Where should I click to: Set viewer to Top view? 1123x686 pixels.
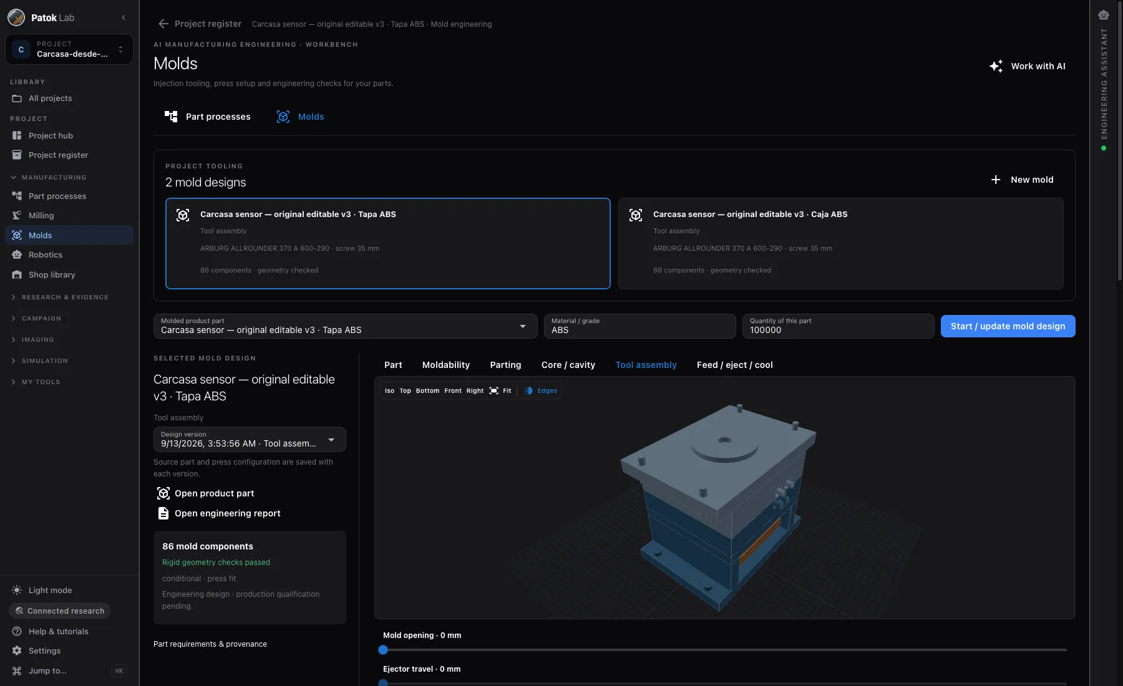click(x=405, y=391)
